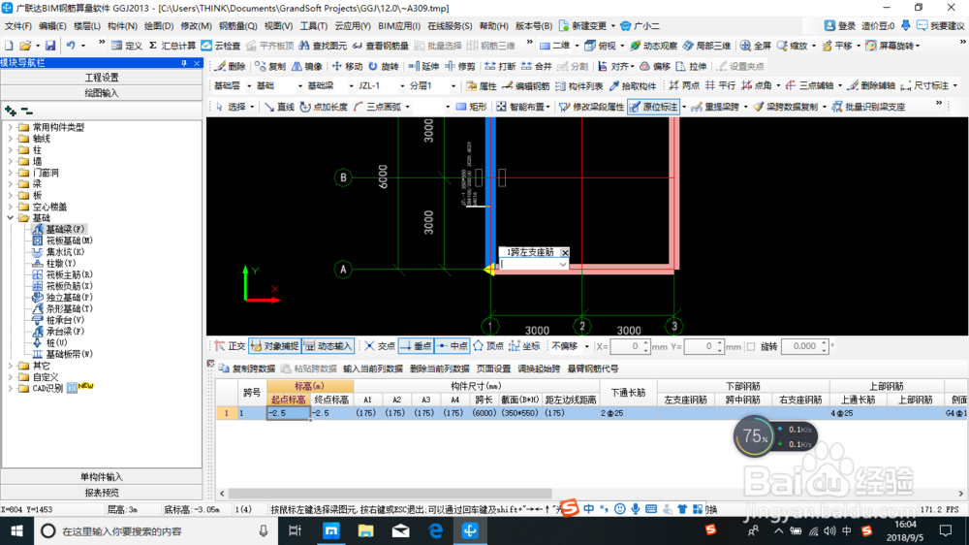This screenshot has height=545, width=969.
Task: Toggle 对象捕捉 object snap
Action: [274, 346]
